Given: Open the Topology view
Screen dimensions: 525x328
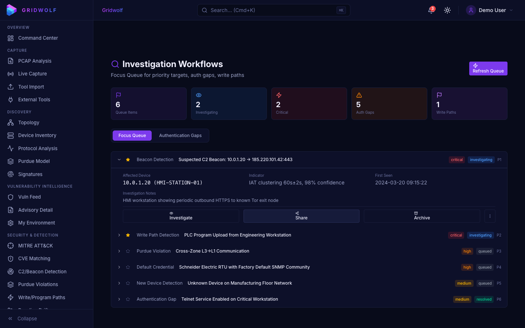Looking at the screenshot, I should tap(28, 122).
